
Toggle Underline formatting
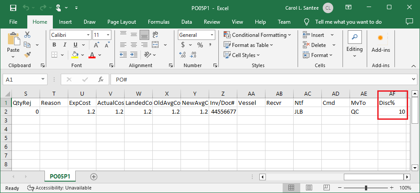coord(75,45)
